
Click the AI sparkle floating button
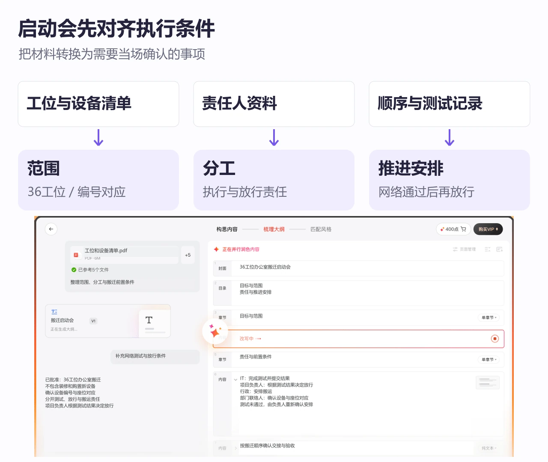(215, 332)
